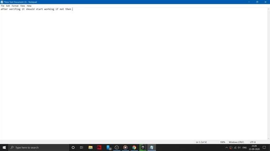Screen dimensions: 270x151
Task: Open the blue app with 22 badge
Action: point(109,147)
